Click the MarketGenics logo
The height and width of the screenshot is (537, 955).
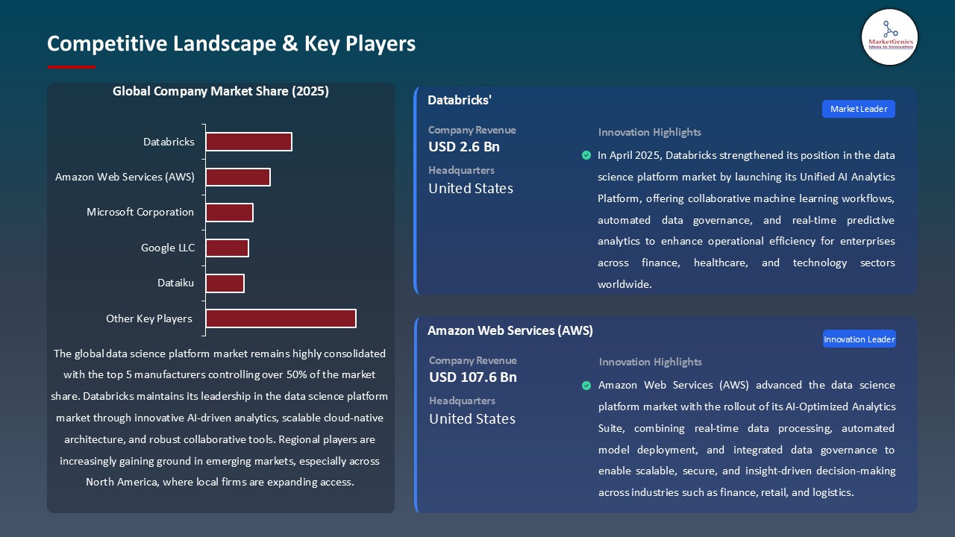click(x=889, y=37)
